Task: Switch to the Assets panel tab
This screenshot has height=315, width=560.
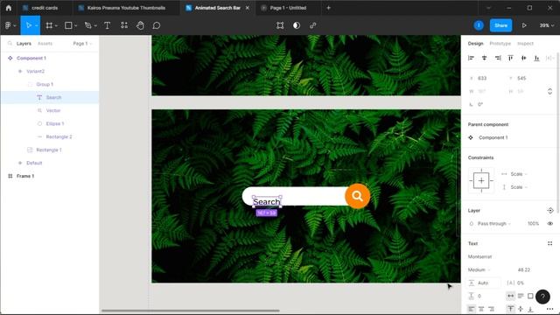Action: [x=45, y=44]
